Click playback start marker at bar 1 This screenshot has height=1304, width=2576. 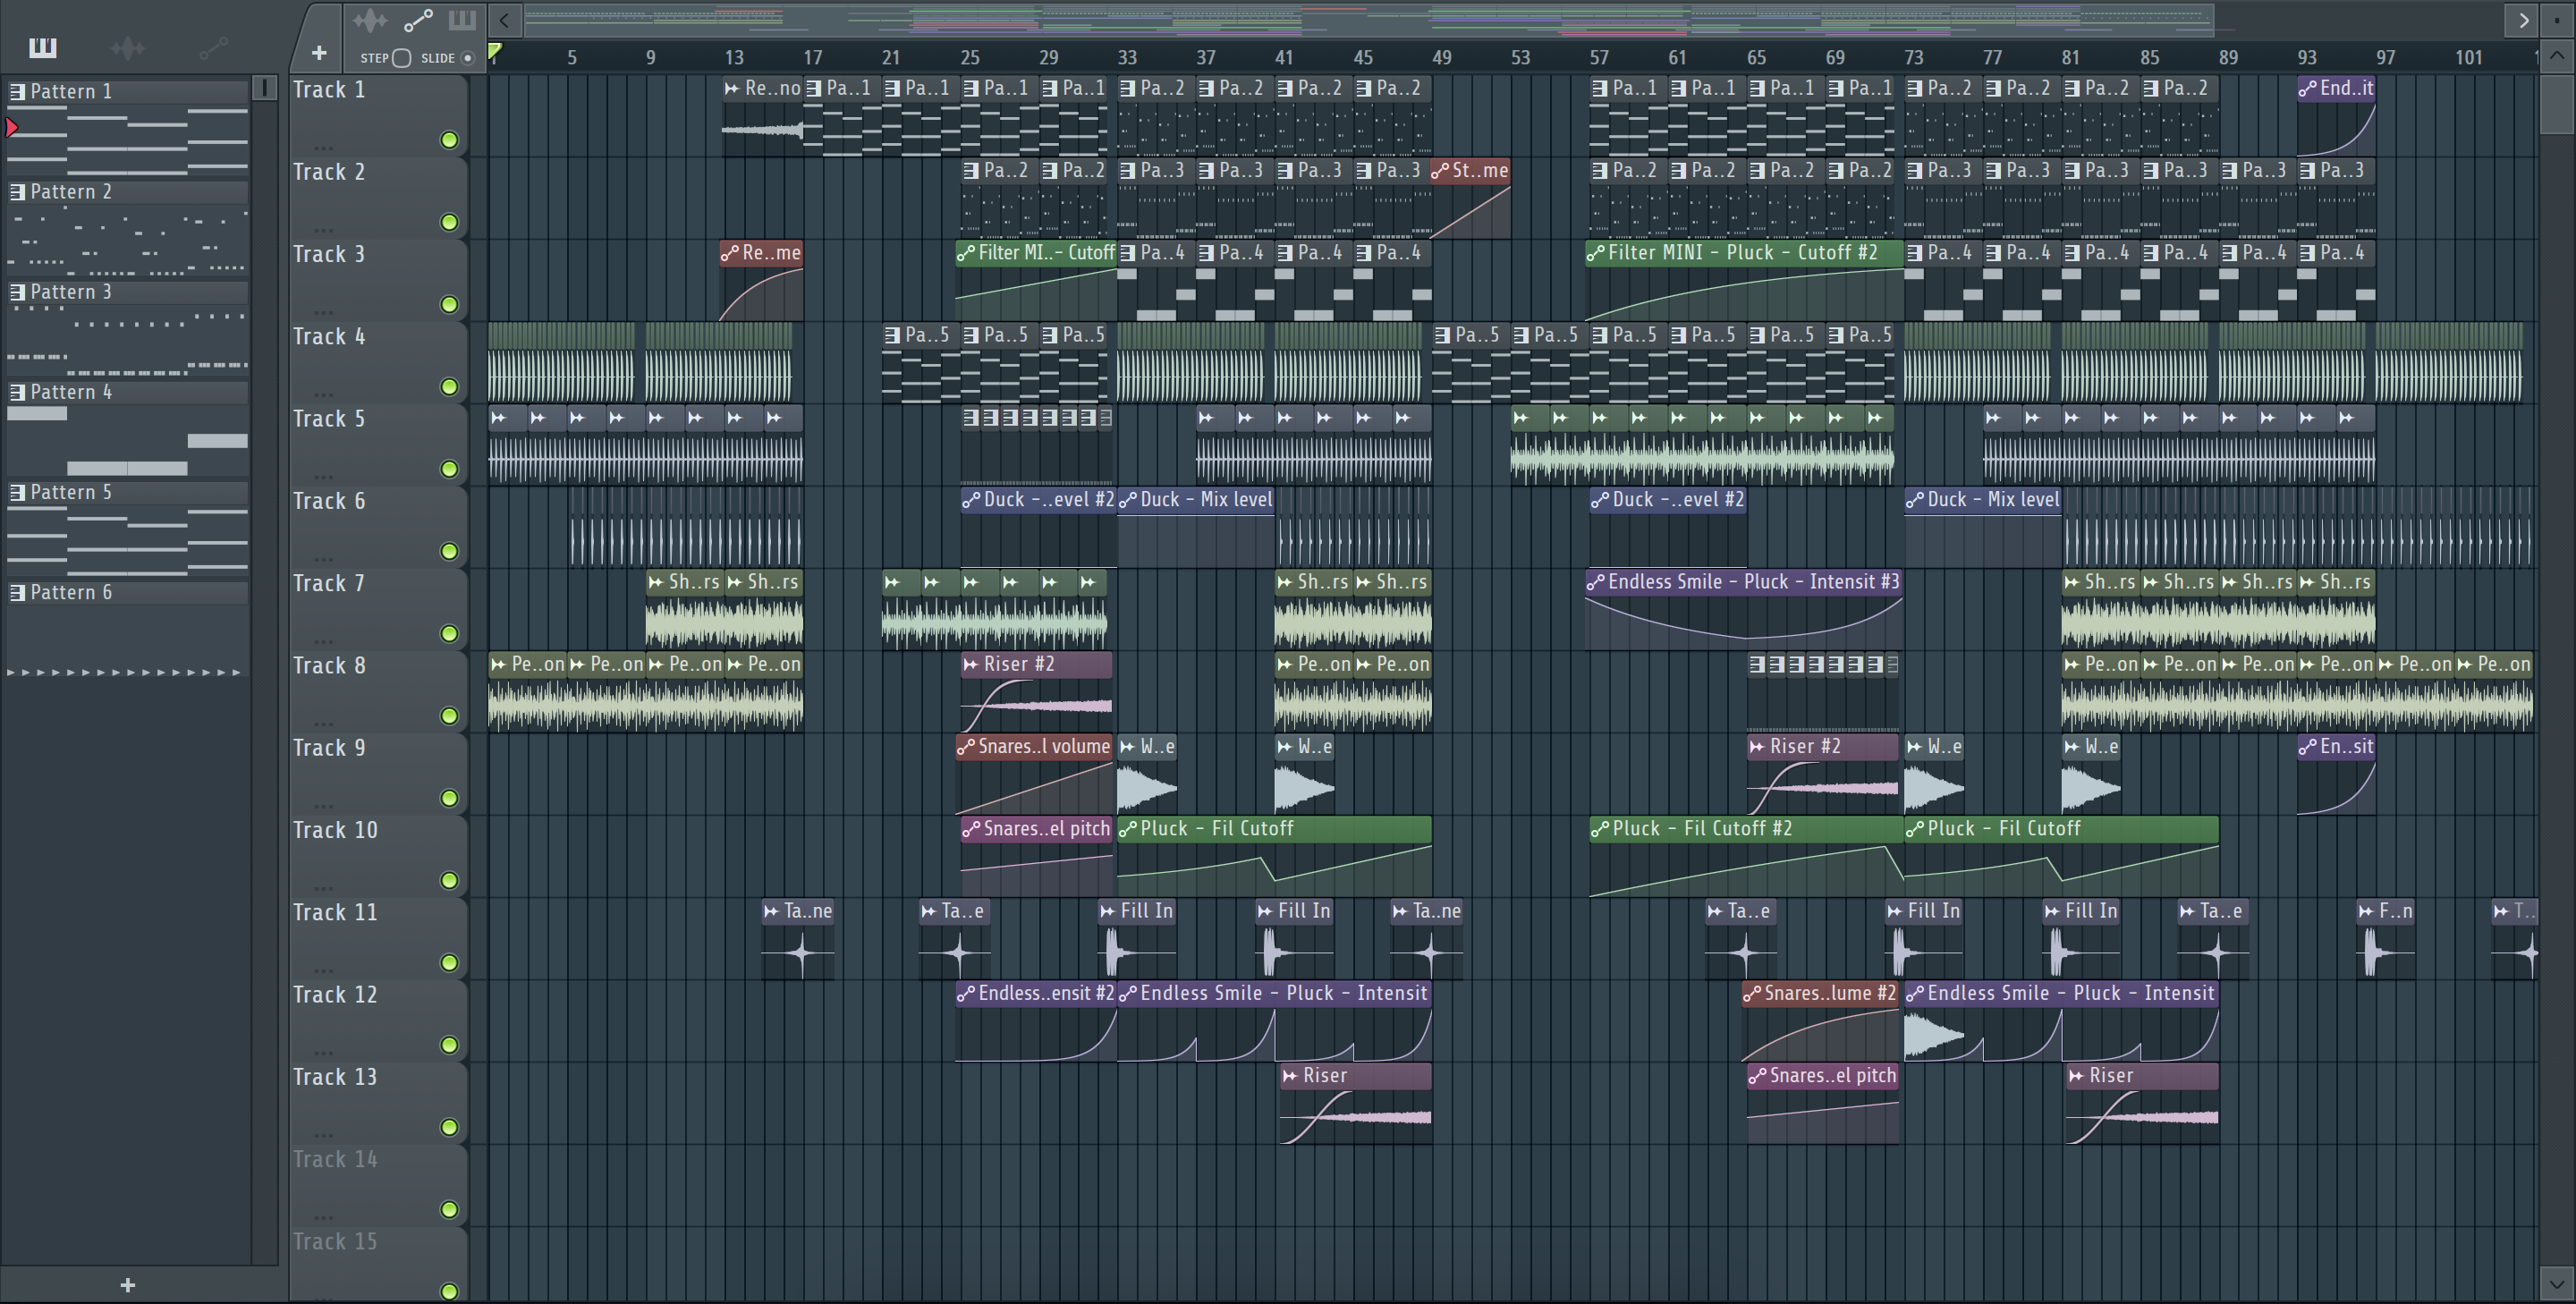(494, 50)
